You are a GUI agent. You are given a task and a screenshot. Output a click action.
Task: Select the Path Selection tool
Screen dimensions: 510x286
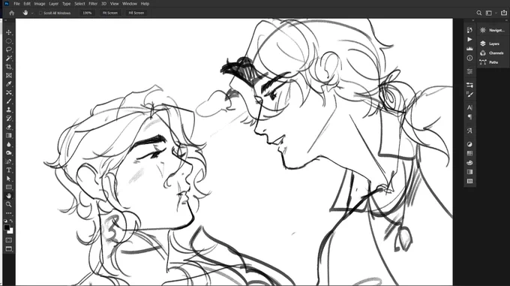point(9,179)
